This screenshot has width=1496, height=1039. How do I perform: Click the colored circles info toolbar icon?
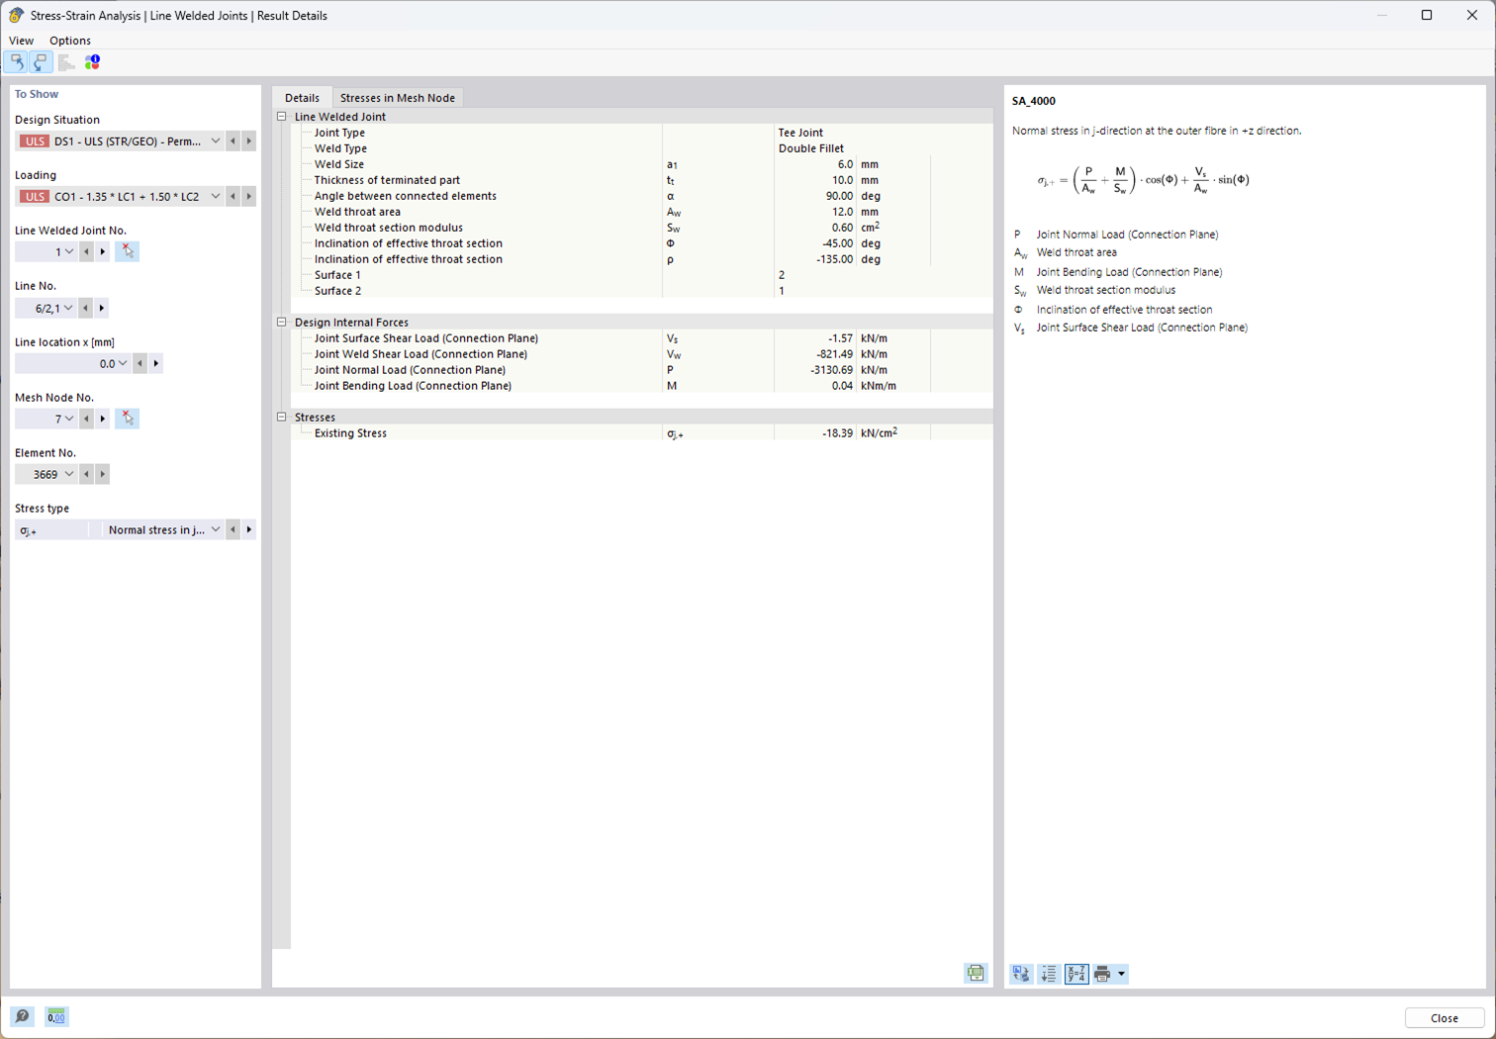coord(92,62)
